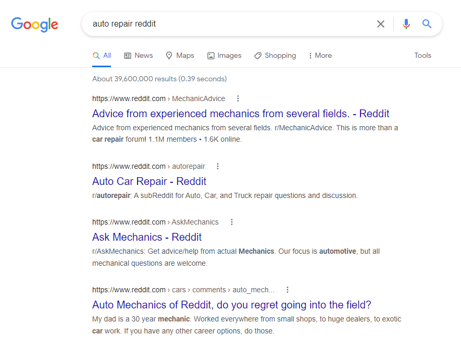Open Auto Mechanics of Reddit regret link
461x347 pixels.
(x=232, y=305)
